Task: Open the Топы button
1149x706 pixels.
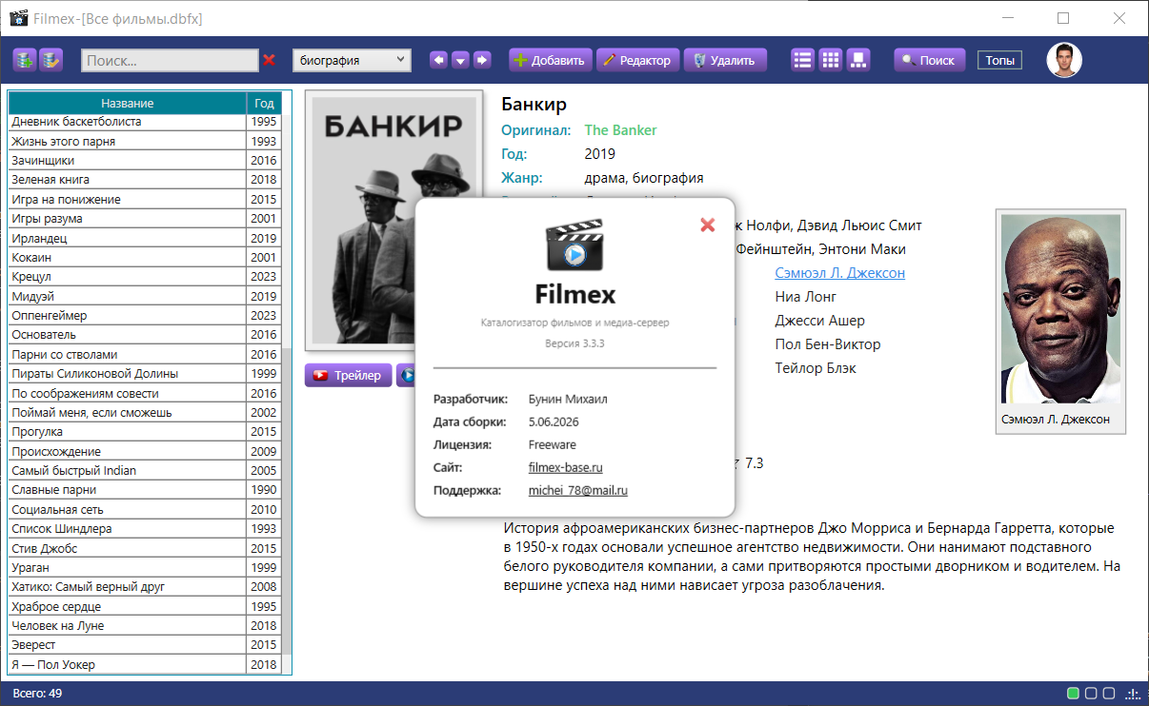Action: pos(999,60)
